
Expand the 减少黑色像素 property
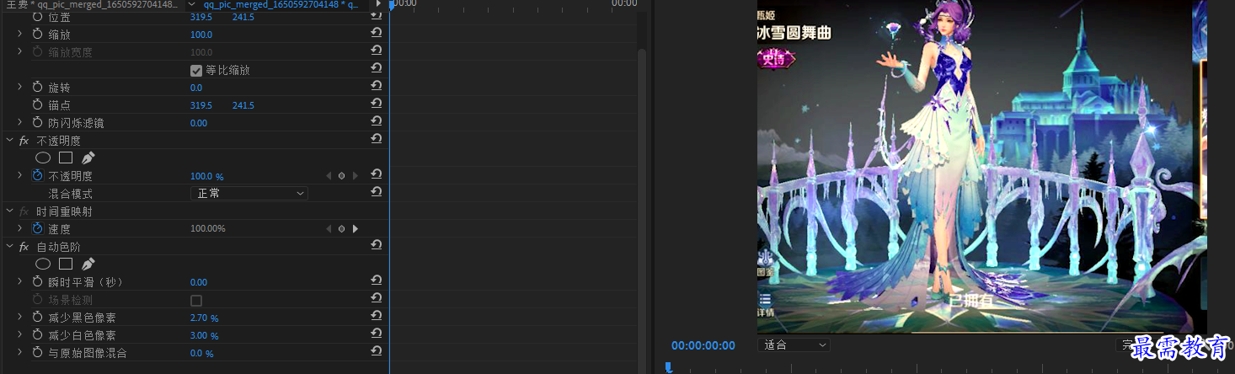[20, 318]
